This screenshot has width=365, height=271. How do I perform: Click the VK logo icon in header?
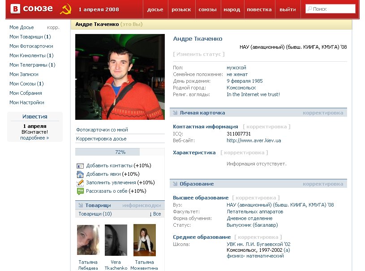click(16, 9)
